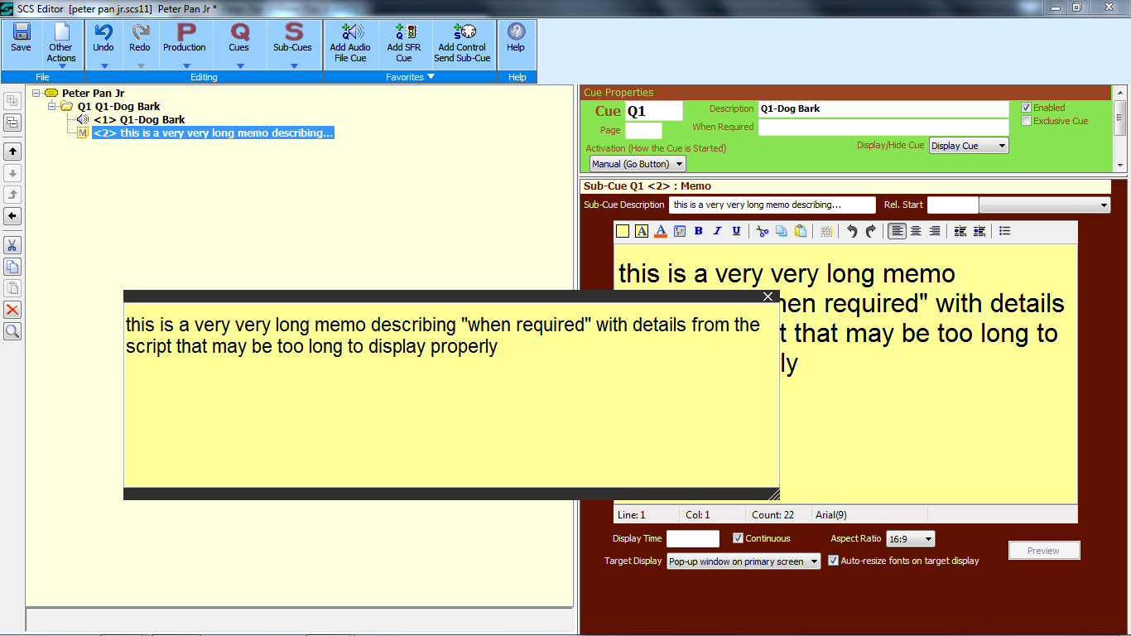Open the magnifier Find tool in left sidebar
The width and height of the screenshot is (1131, 636).
coord(12,331)
